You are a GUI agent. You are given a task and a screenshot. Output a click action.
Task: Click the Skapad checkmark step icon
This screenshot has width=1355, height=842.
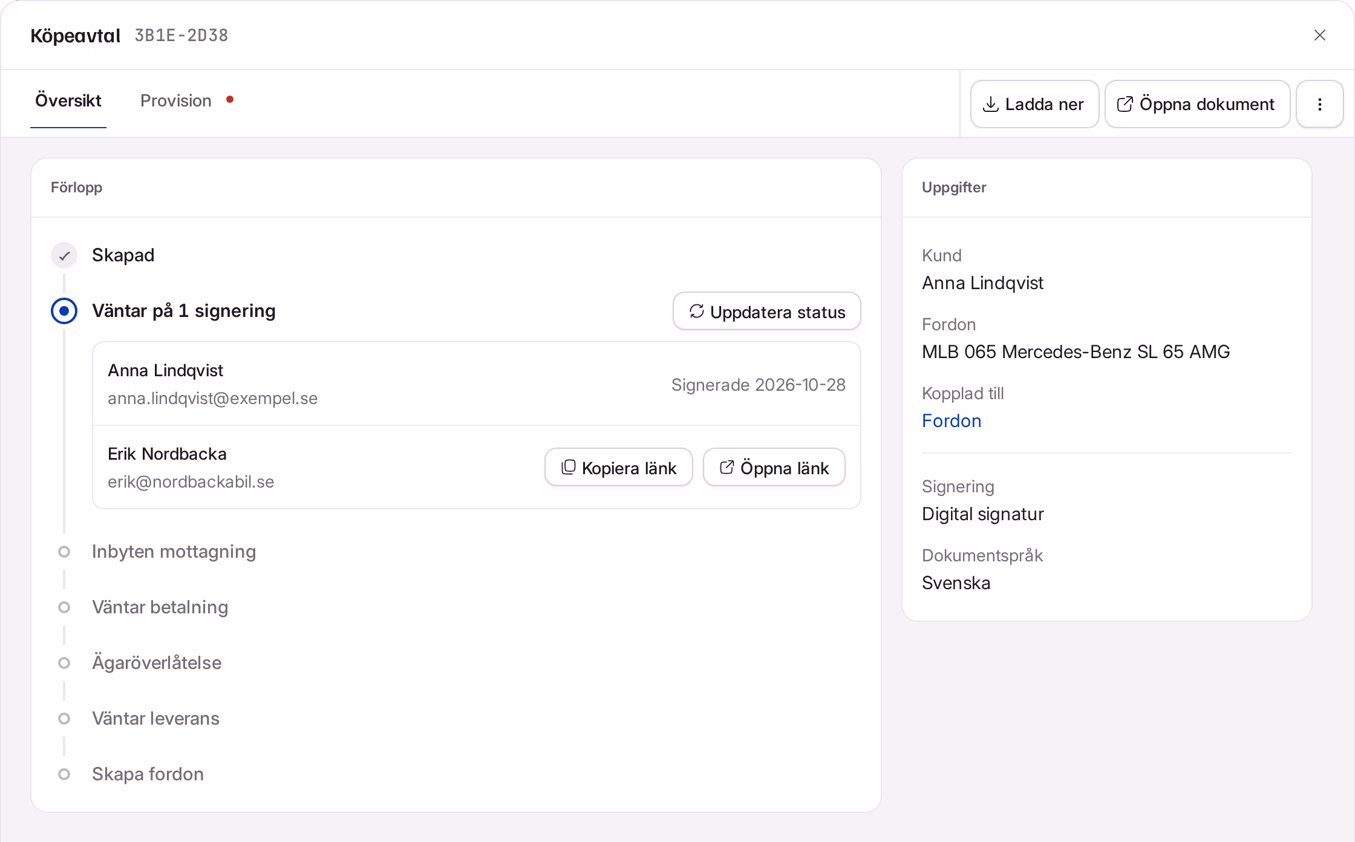[64, 255]
